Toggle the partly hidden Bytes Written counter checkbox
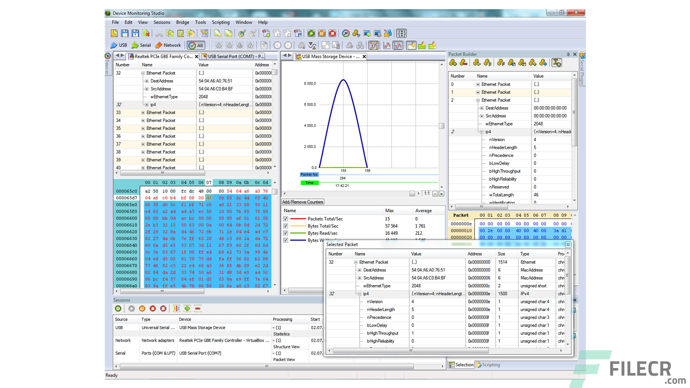 point(286,240)
